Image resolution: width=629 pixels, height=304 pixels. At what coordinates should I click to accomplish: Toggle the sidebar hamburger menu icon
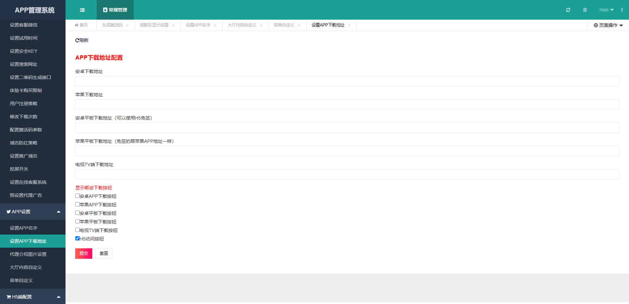point(82,10)
